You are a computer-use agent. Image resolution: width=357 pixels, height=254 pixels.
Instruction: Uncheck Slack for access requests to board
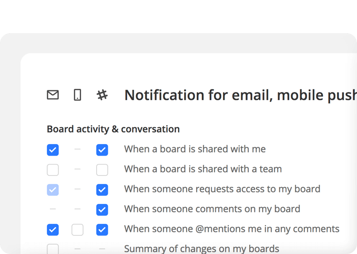pyautogui.click(x=102, y=190)
